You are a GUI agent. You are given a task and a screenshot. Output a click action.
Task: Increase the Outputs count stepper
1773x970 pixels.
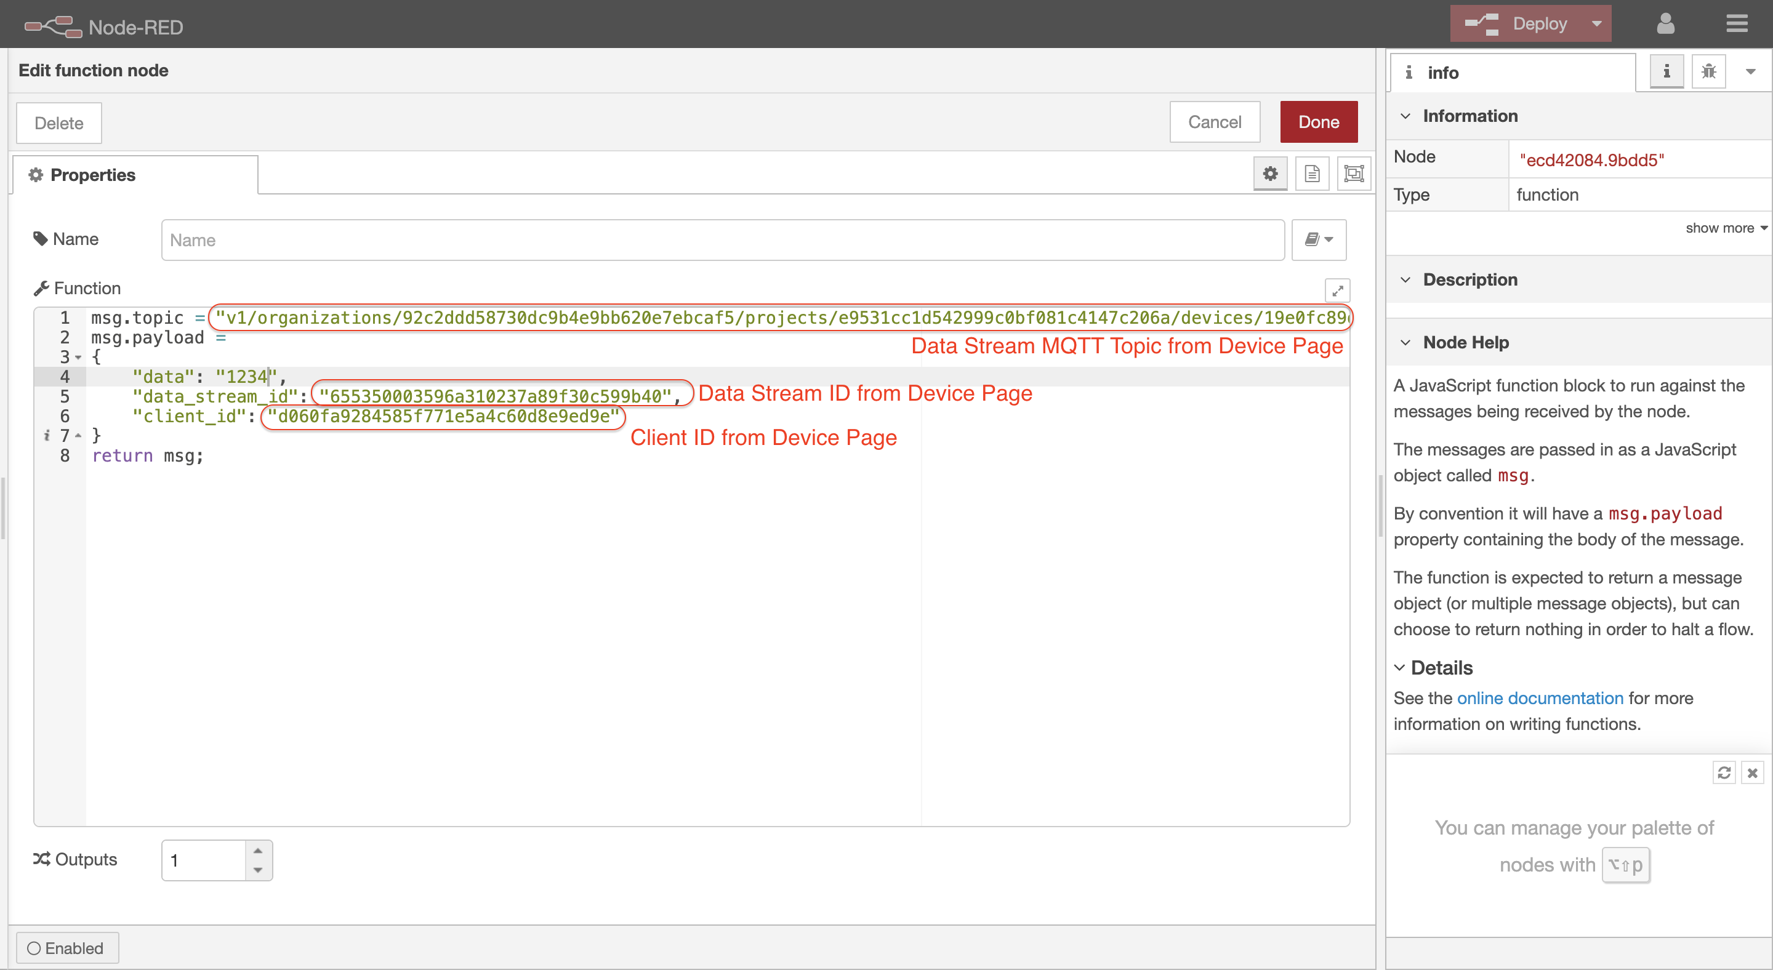257,851
